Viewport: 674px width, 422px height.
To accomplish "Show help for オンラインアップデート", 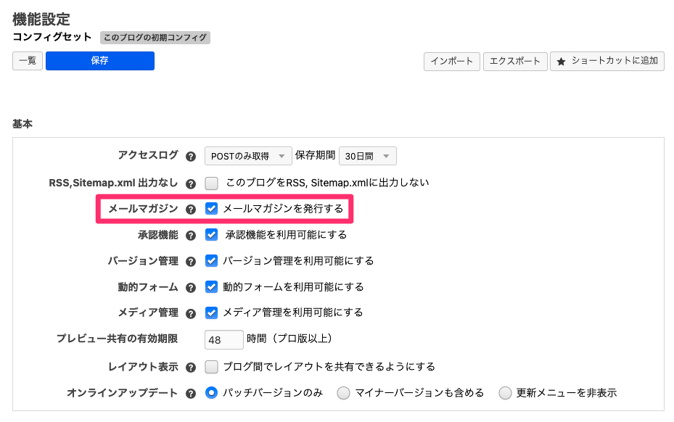I will [x=191, y=393].
